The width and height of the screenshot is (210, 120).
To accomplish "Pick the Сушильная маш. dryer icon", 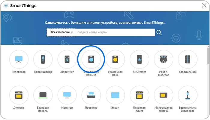I will [x=115, y=59].
